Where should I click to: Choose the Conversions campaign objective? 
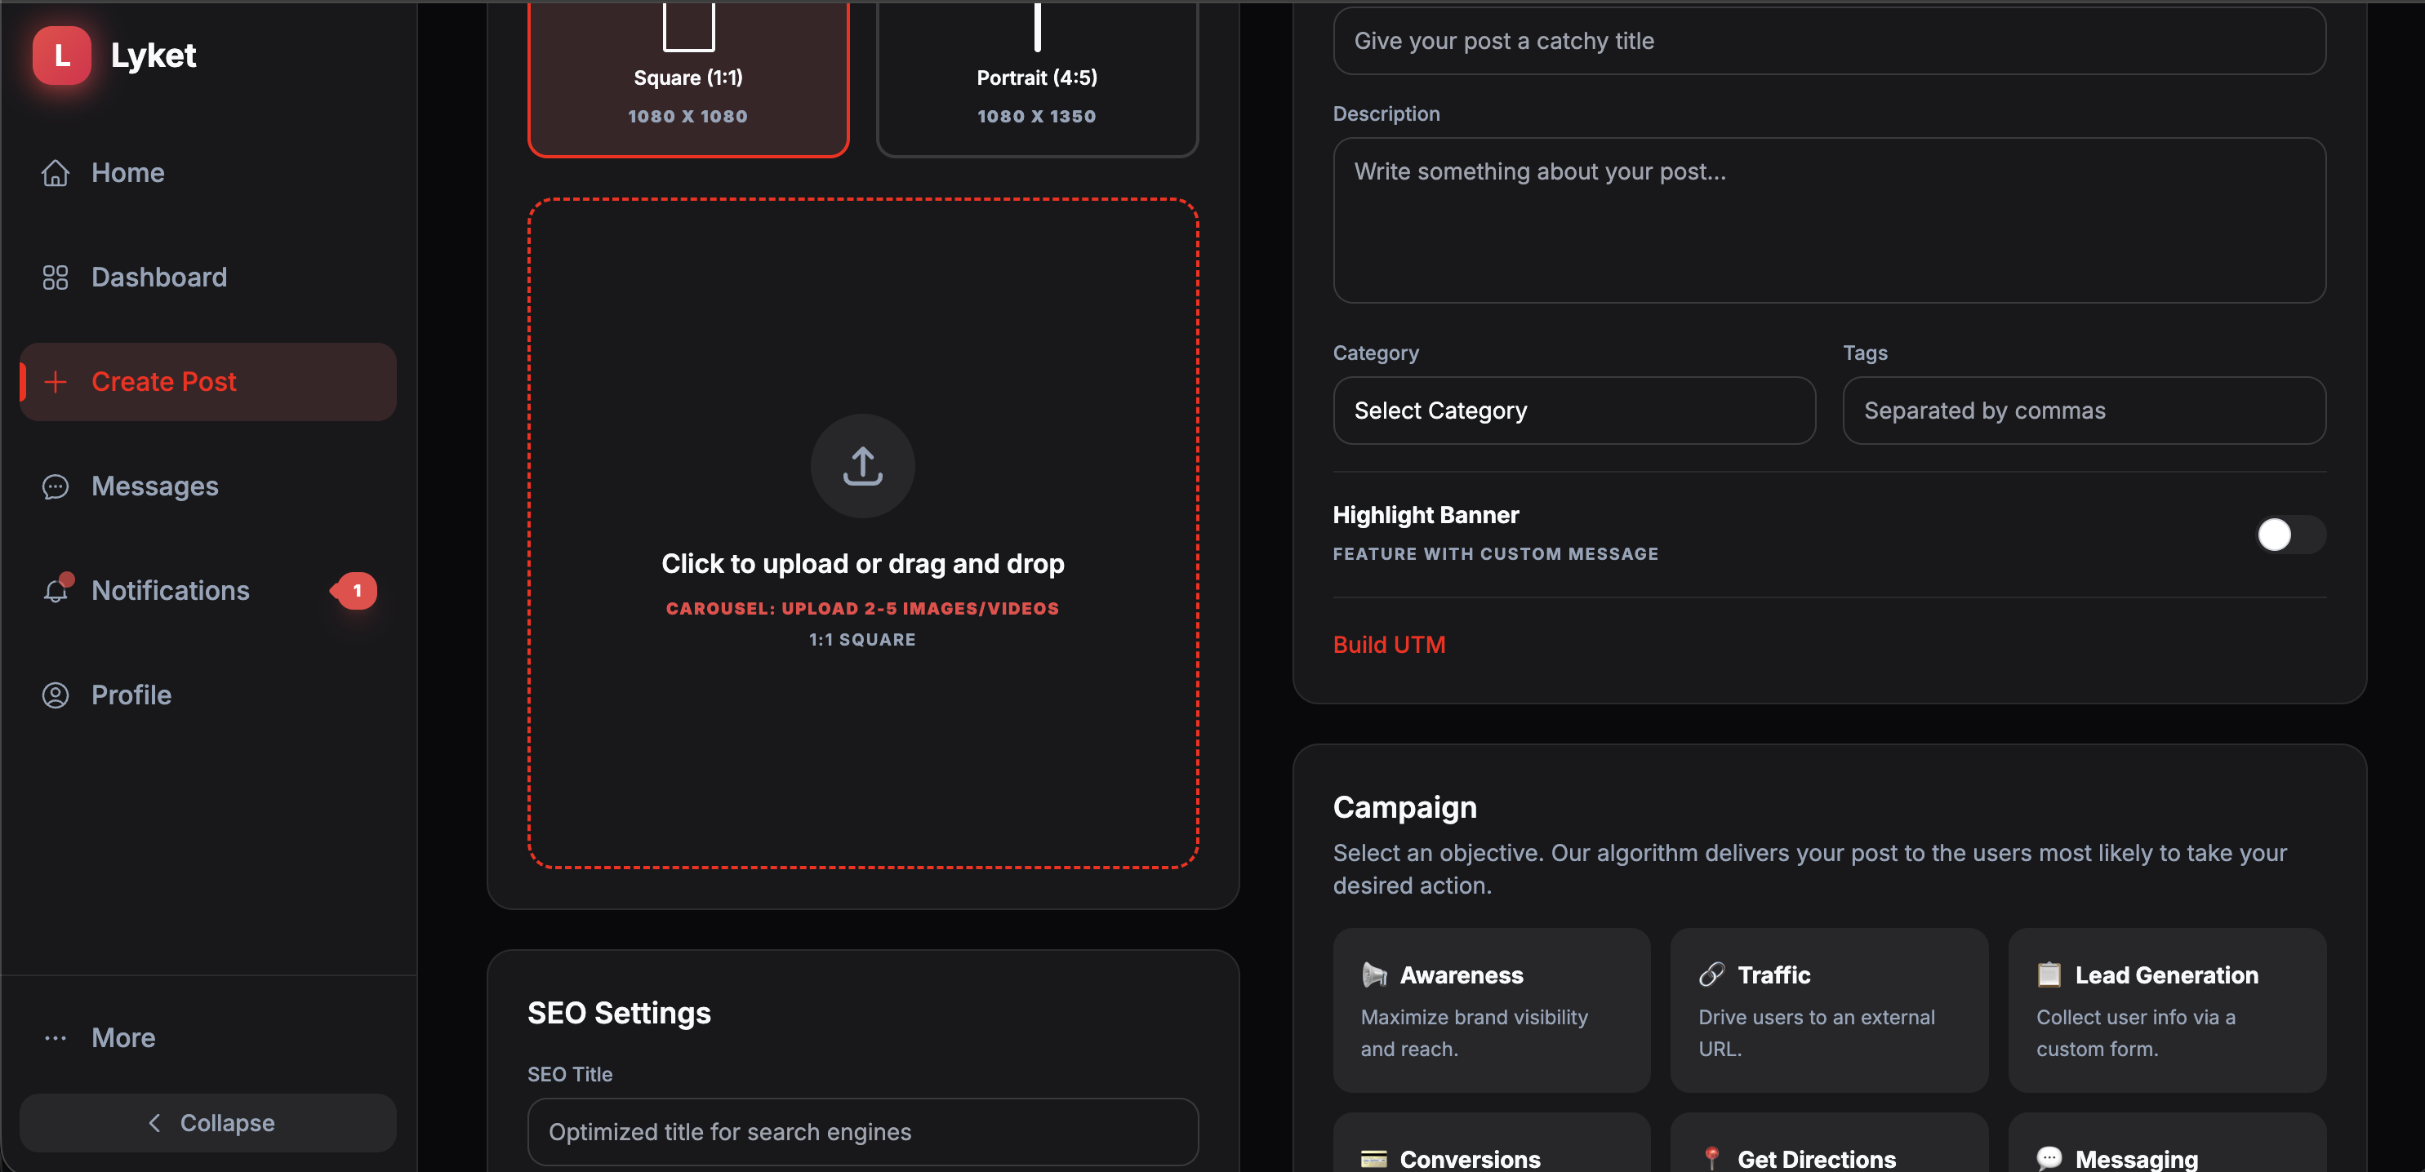(x=1491, y=1143)
